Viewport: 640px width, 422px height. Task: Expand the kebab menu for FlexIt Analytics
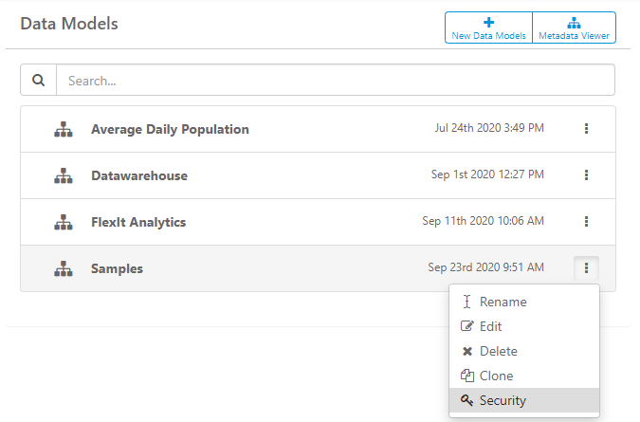coord(586,222)
